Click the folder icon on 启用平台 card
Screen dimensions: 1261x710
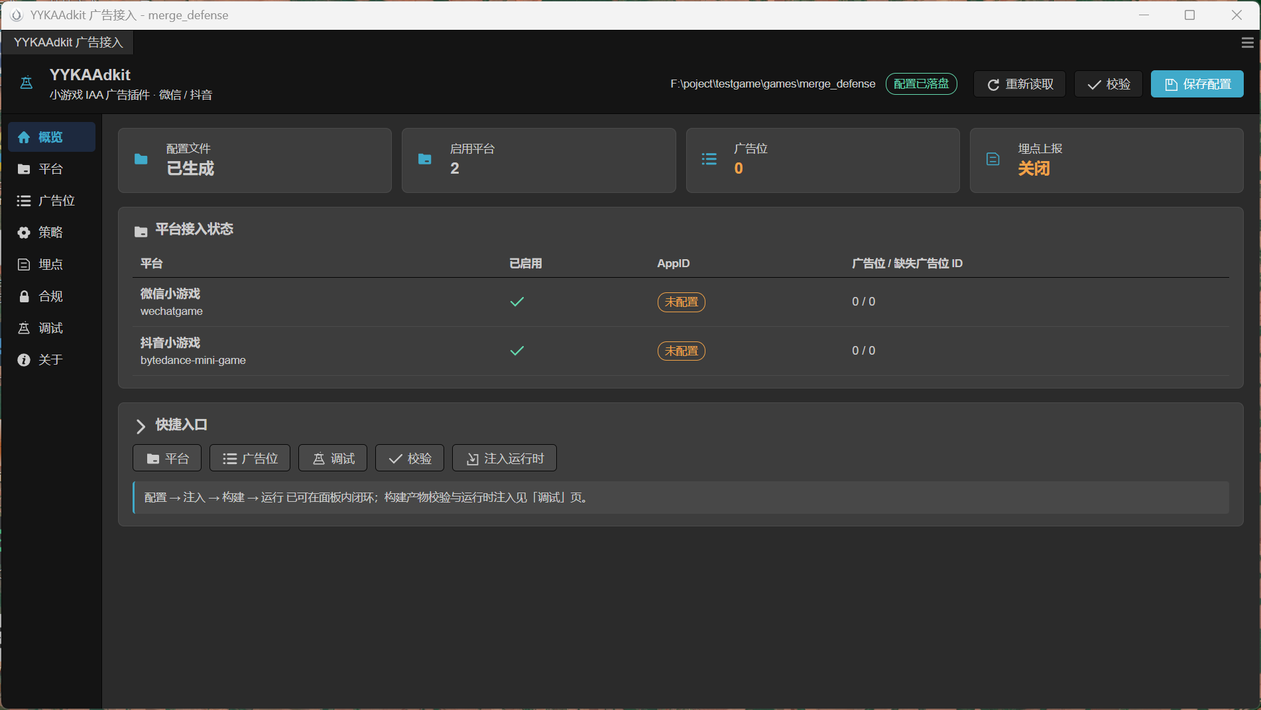coord(425,159)
